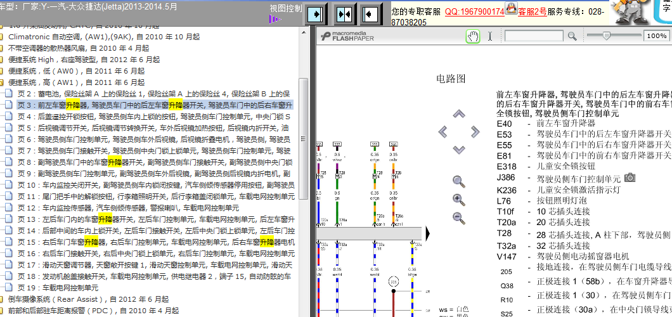Viewport: 672px width, 317px height.
Task: Click the FlashPaper search magnifier icon
Action: [572, 36]
